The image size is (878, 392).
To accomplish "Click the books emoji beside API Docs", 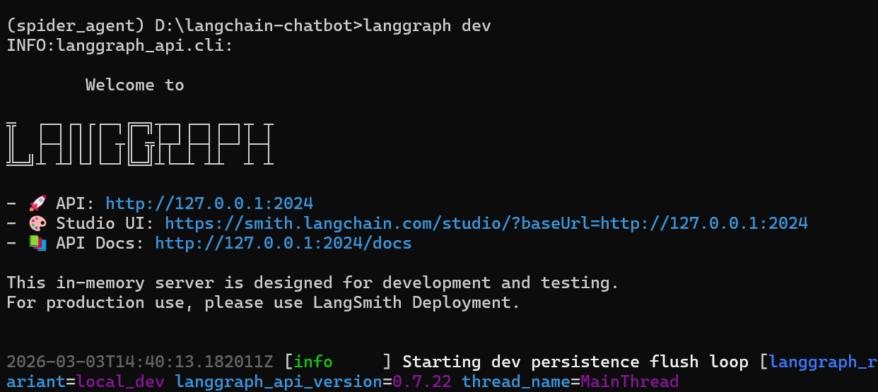I will click(x=37, y=244).
